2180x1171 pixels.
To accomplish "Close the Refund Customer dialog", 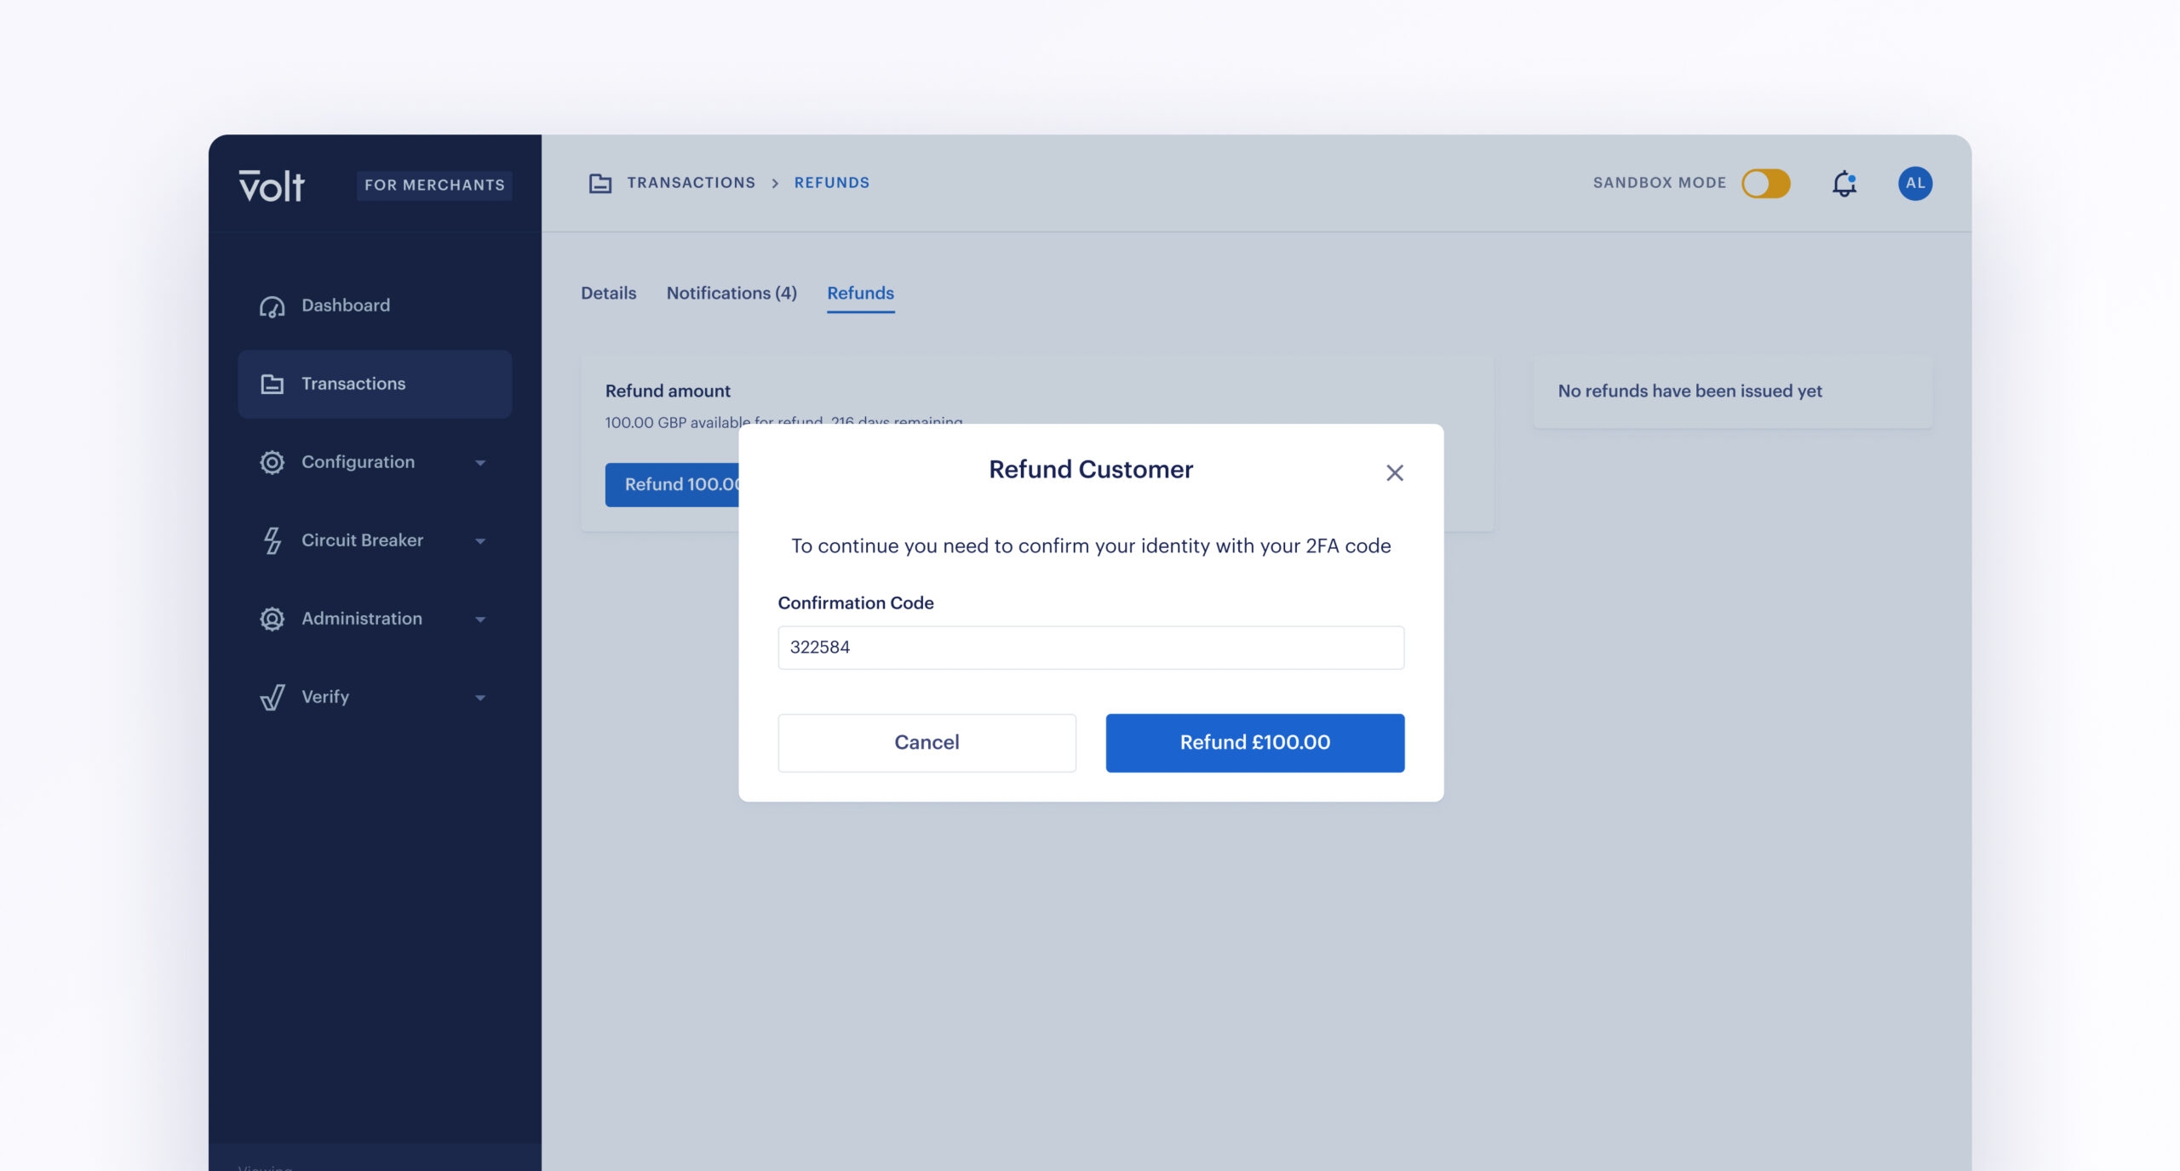I will click(1392, 473).
